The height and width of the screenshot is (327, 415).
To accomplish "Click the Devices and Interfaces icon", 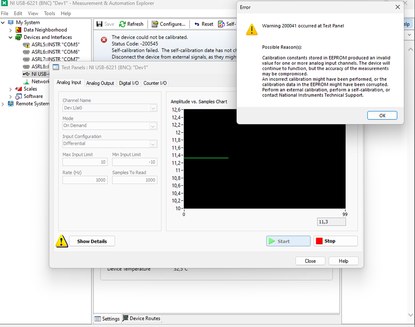I will [x=19, y=37].
